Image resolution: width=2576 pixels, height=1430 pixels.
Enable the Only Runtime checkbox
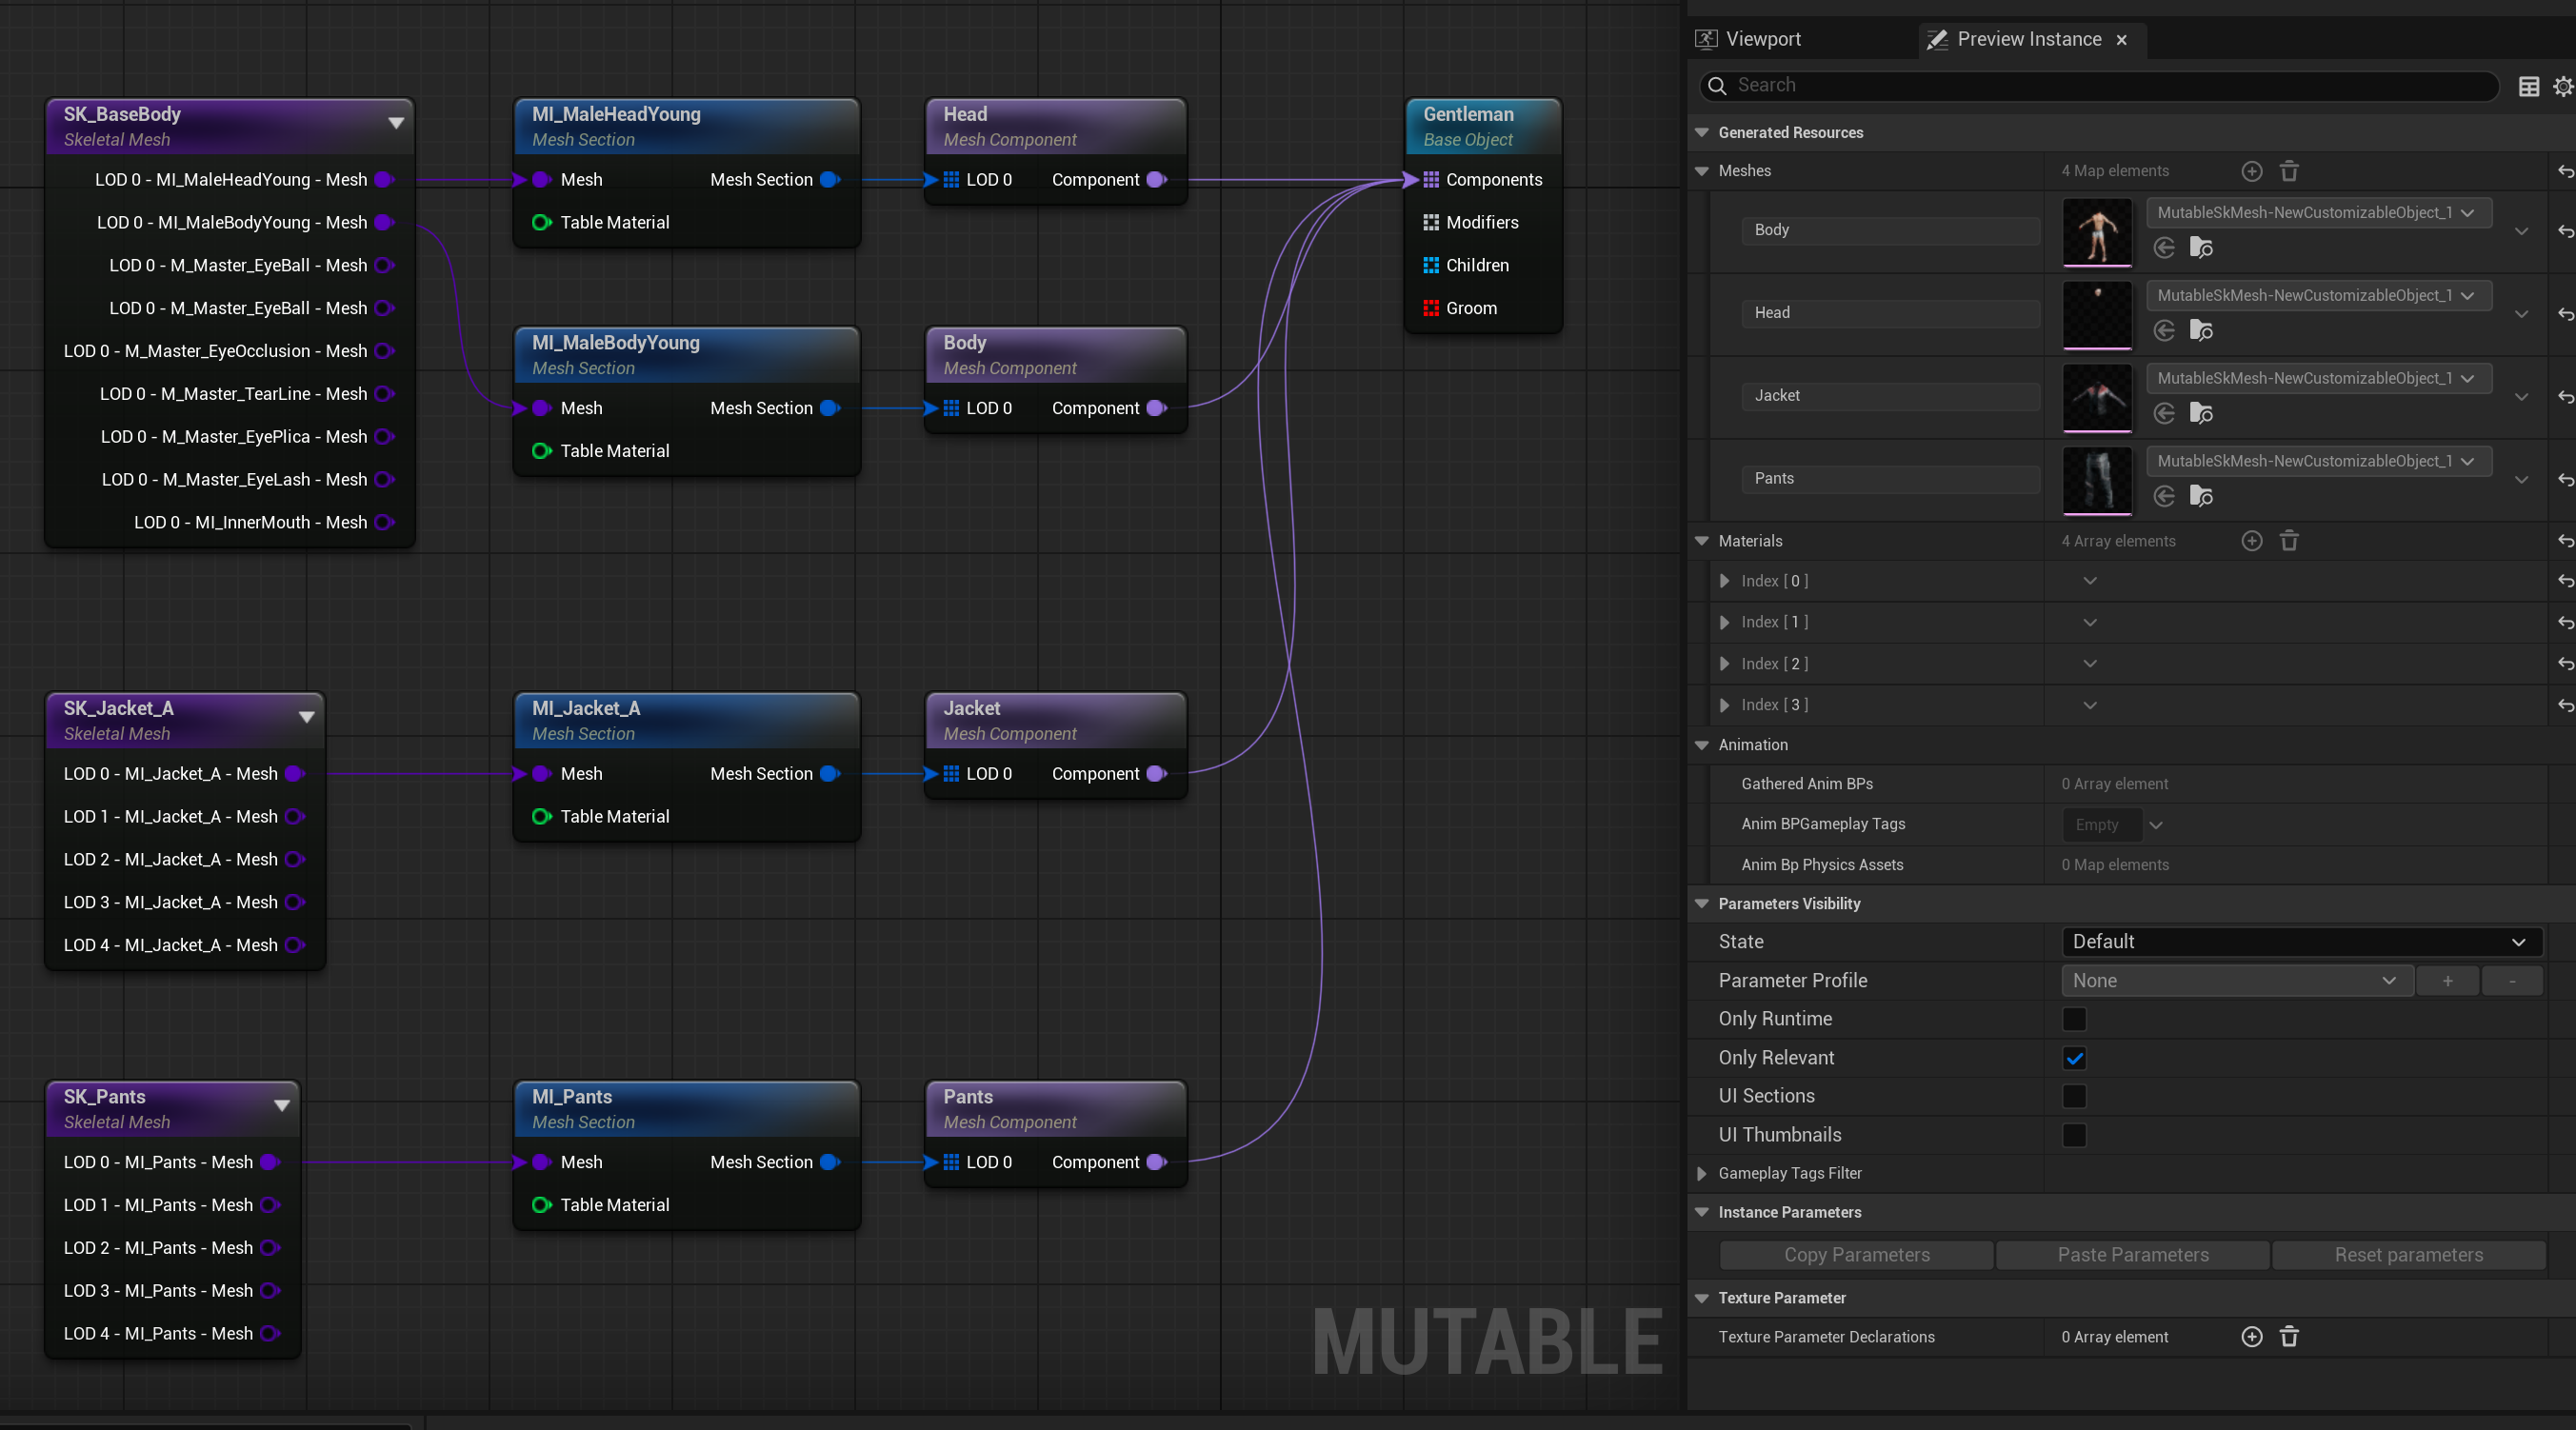click(2074, 1019)
